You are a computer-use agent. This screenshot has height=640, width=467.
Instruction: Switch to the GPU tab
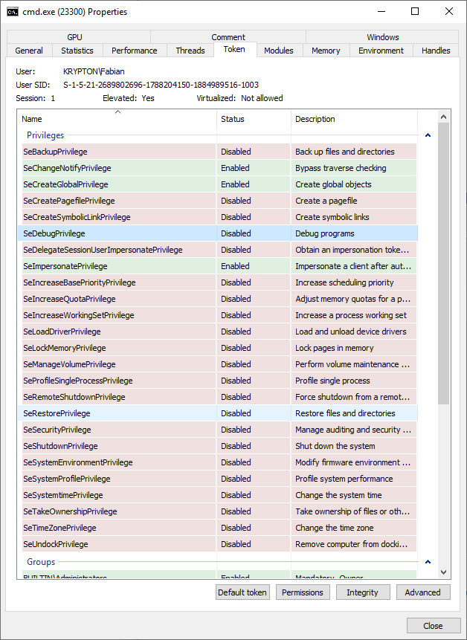75,37
